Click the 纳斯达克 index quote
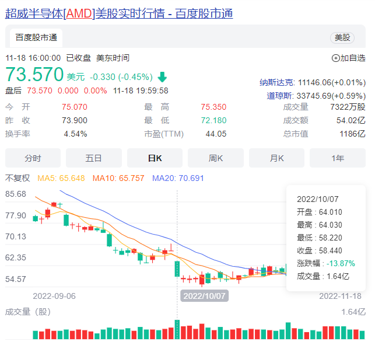 313,82
